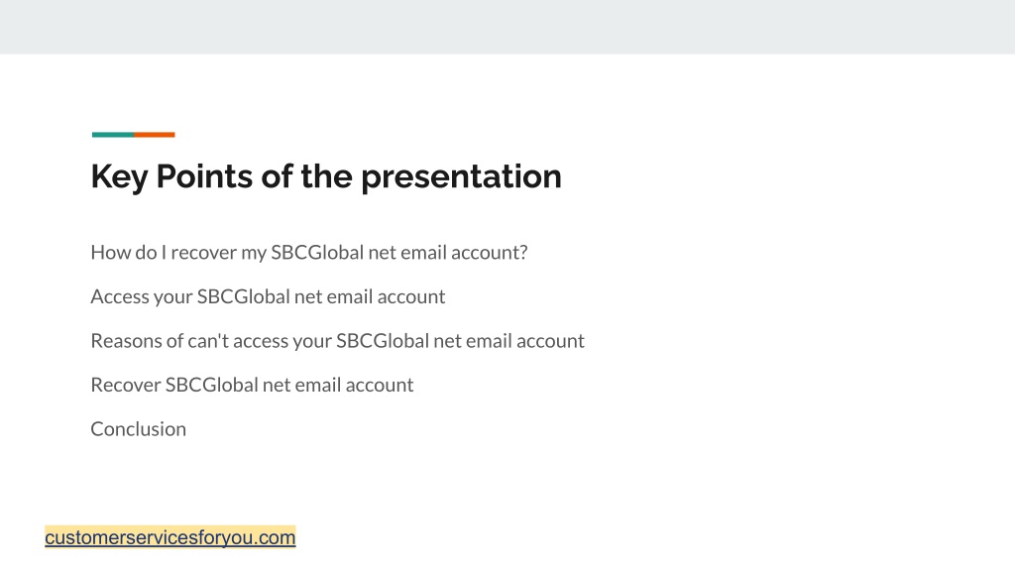Click the 'How do I recover' question line
Image resolution: width=1015 pixels, height=571 pixels.
(309, 252)
